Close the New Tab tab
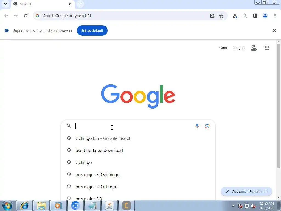Viewport: 281px width, 211px height. (70, 4)
